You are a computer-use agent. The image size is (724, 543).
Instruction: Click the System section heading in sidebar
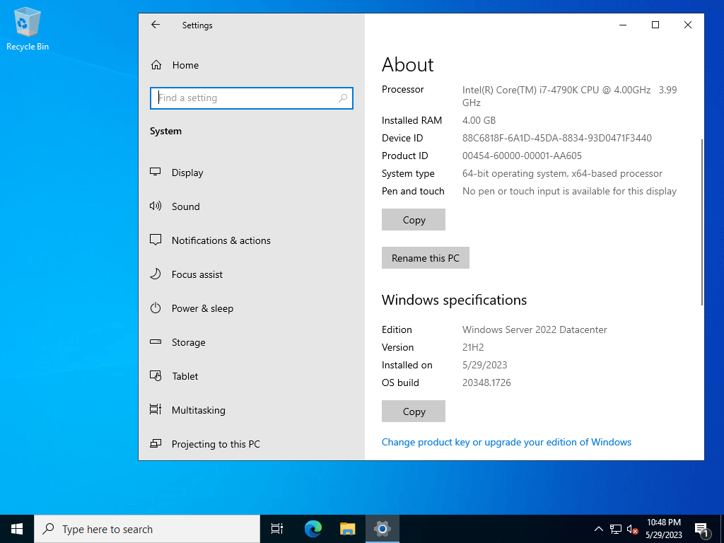(x=165, y=131)
